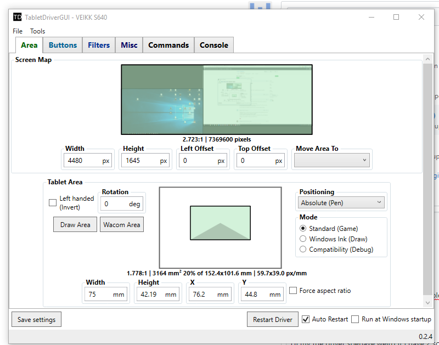Disable Auto Restart
The width and height of the screenshot is (439, 345).
pos(306,319)
